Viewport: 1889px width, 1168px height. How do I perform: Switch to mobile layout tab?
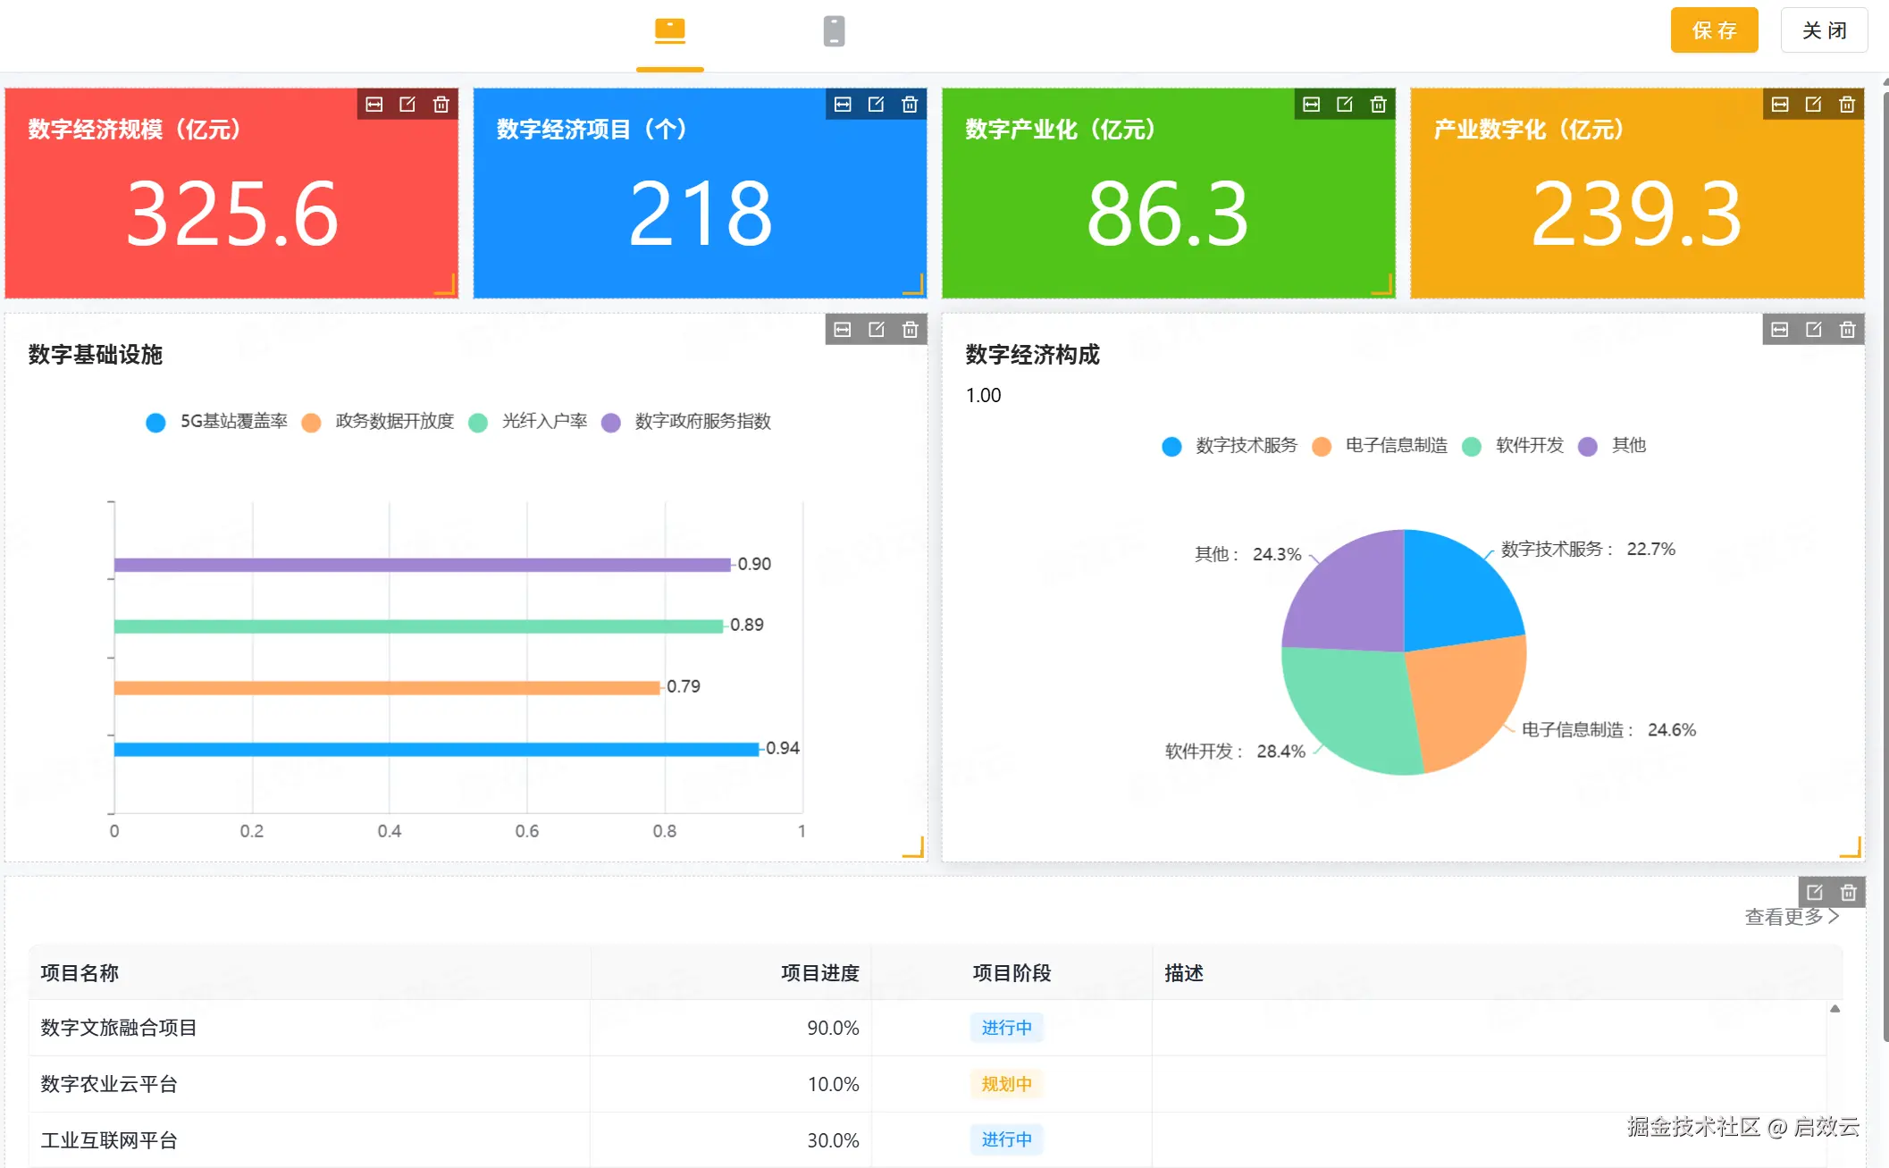coord(833,31)
